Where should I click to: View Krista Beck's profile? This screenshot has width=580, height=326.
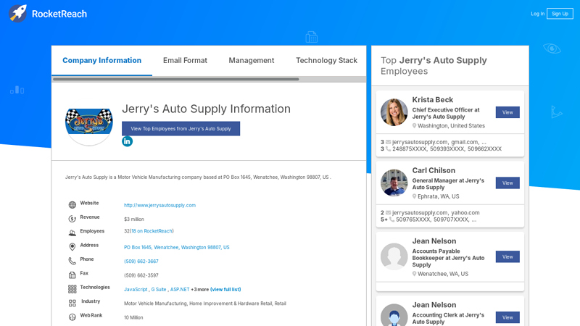507,112
